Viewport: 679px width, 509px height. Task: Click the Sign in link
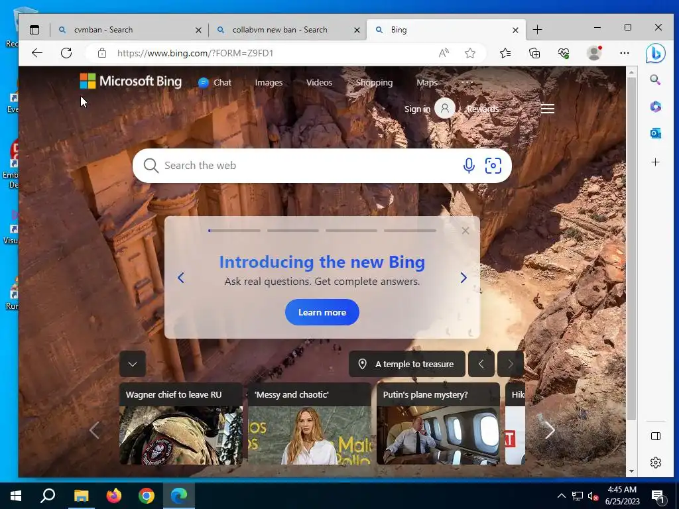(417, 109)
